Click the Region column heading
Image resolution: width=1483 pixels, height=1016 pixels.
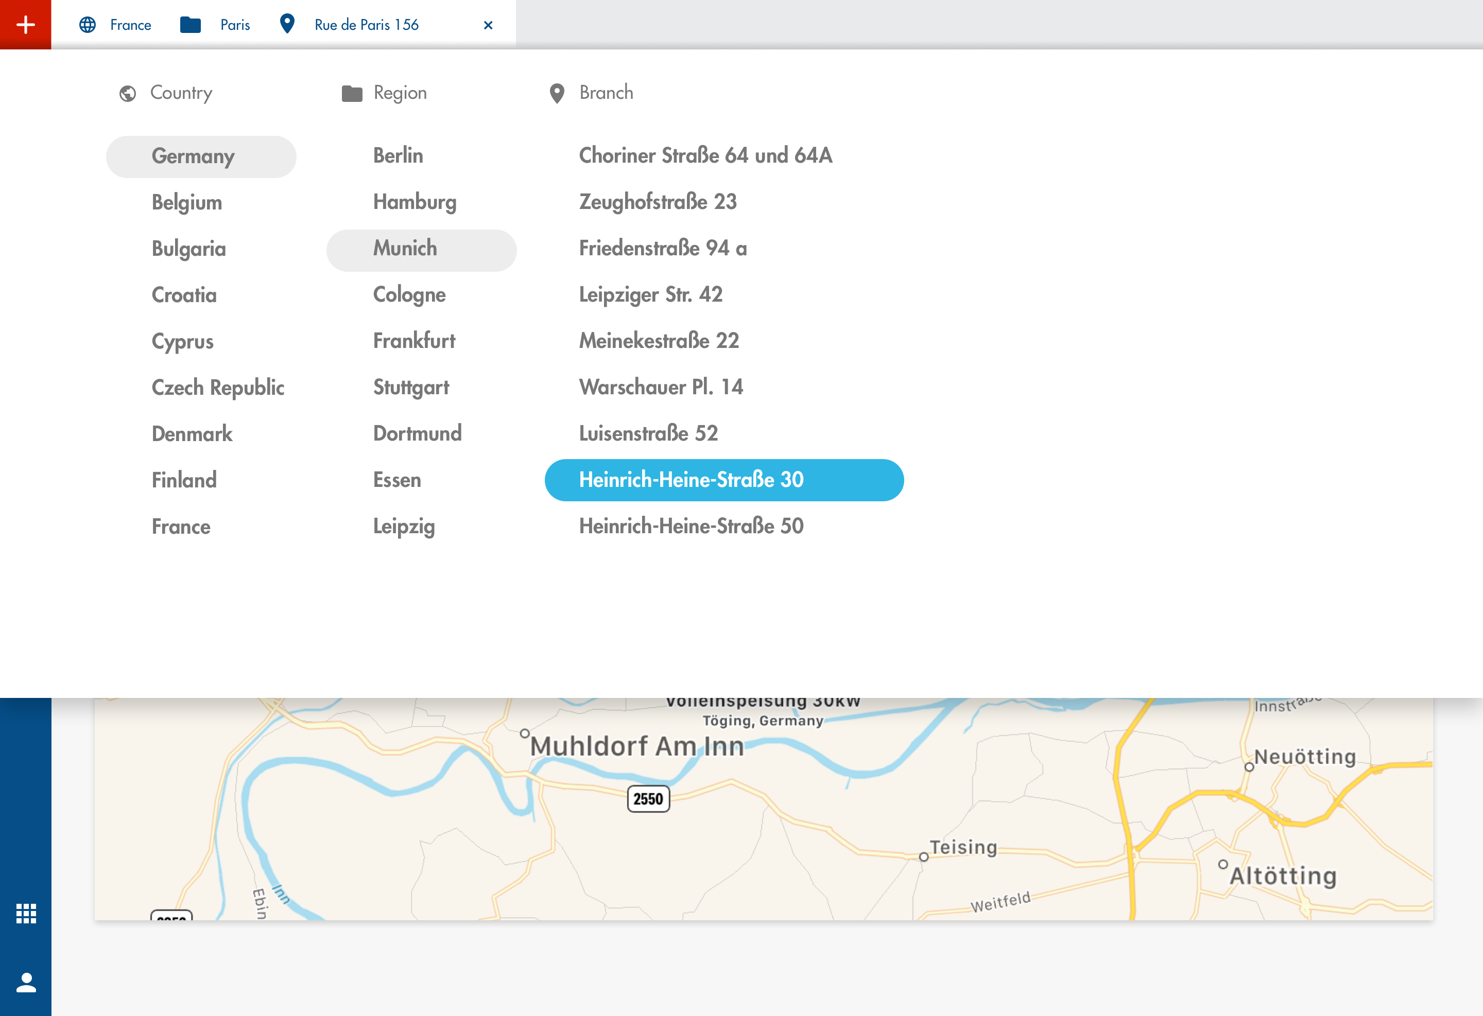(400, 93)
